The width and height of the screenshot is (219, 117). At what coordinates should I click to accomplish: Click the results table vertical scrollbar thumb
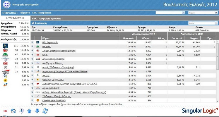coord(218,56)
